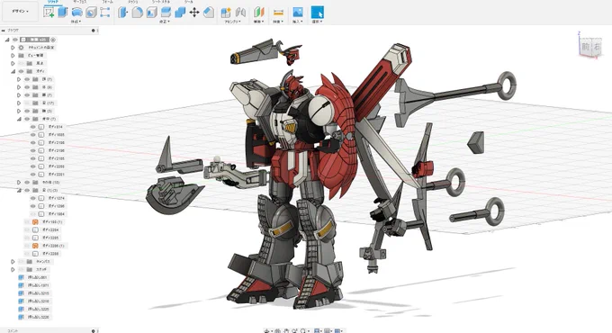Image resolution: width=612 pixels, height=333 pixels.
Task: Click the gear icon of ドキュメントの設定
Action: [x=21, y=47]
